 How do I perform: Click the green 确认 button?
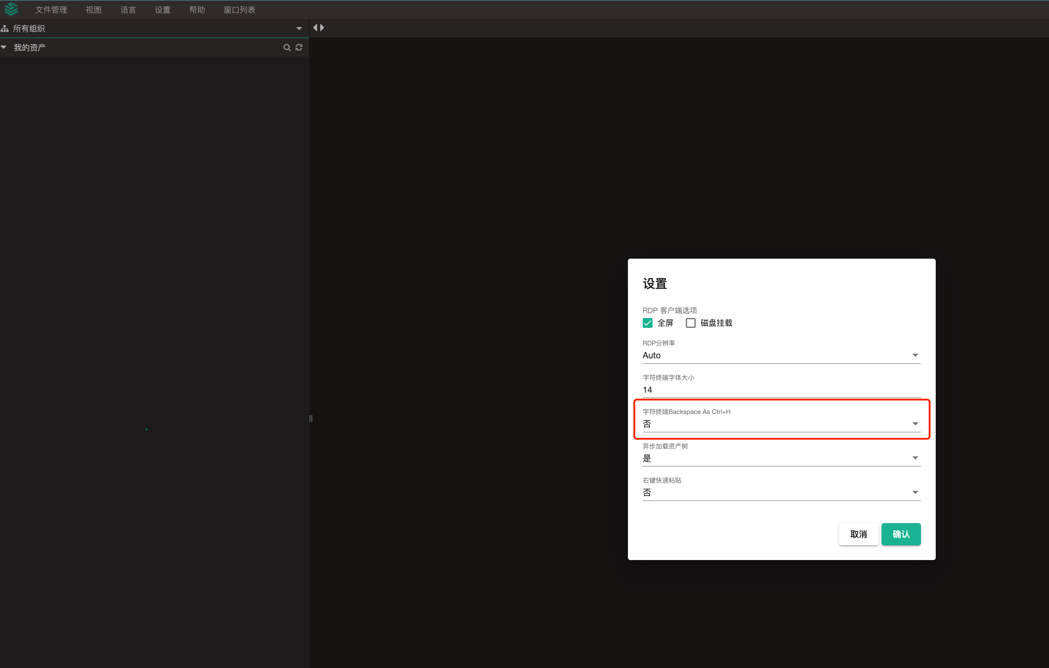(901, 534)
